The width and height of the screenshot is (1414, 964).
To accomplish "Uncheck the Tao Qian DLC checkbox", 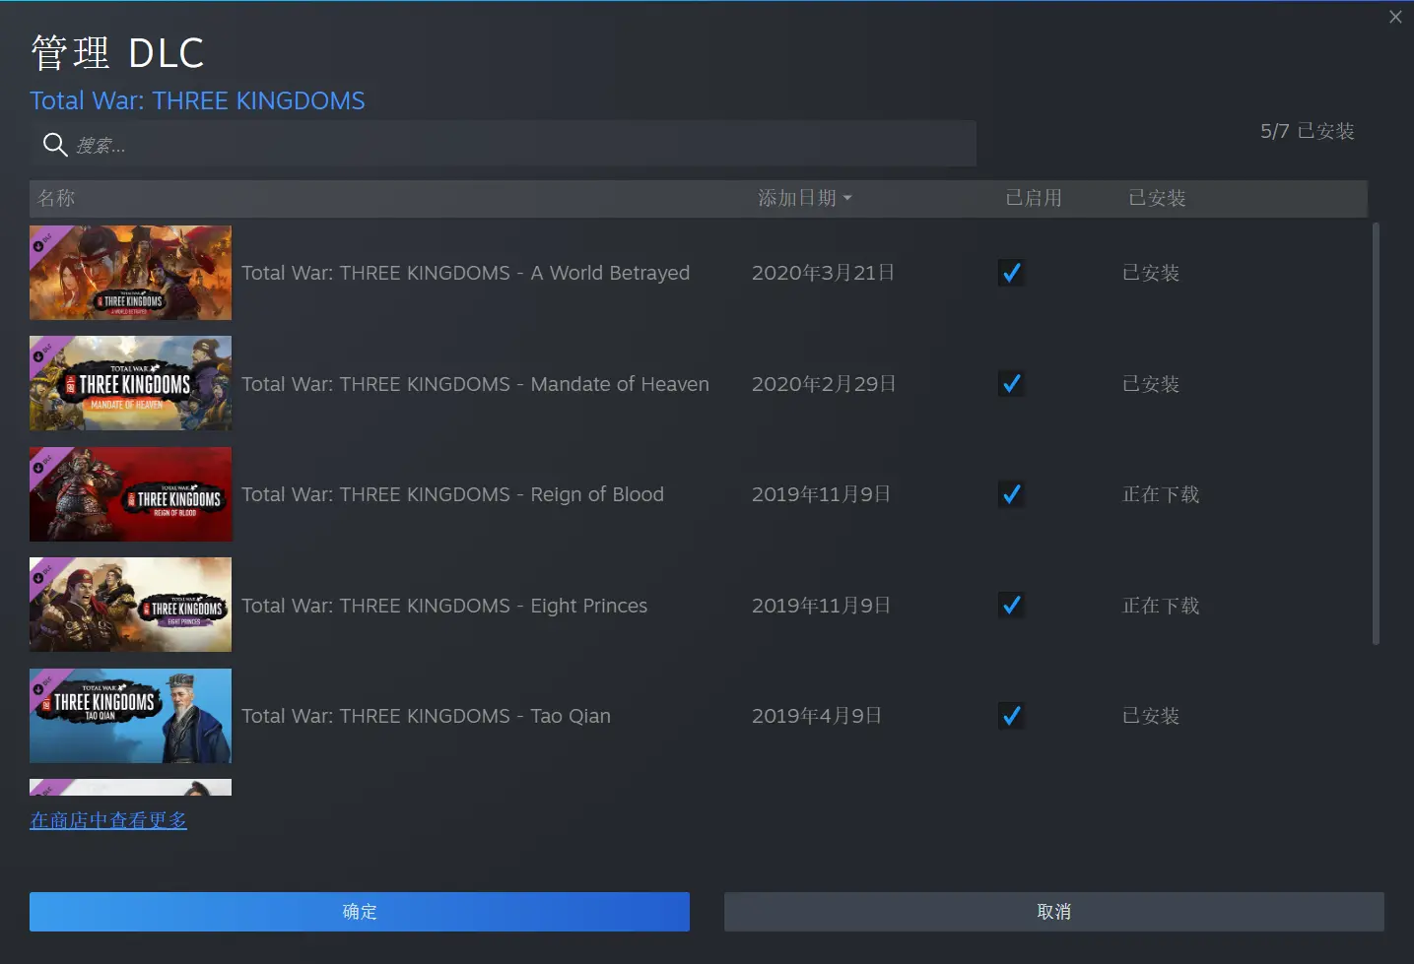I will click(x=1011, y=716).
